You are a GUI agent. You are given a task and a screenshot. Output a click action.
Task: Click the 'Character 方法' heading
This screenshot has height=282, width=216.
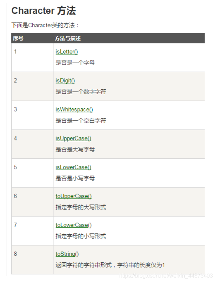click(44, 11)
